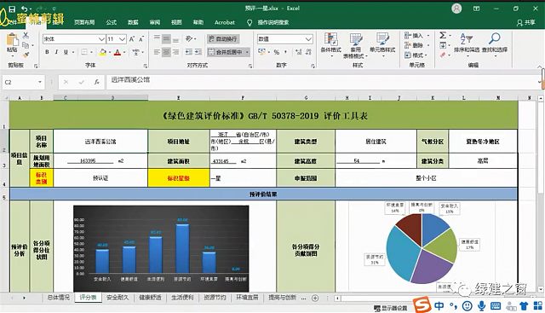The height and width of the screenshot is (313, 545).
Task: Open the Name Box dropdown arrow
Action: (x=40, y=82)
